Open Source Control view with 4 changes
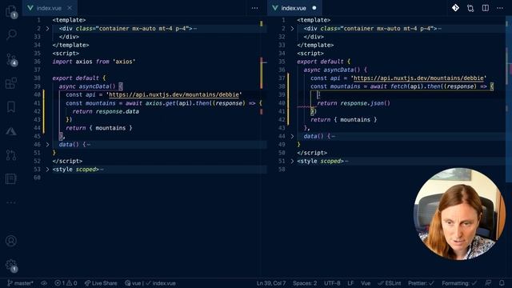The width and height of the screenshot is (512, 288). coord(11,59)
